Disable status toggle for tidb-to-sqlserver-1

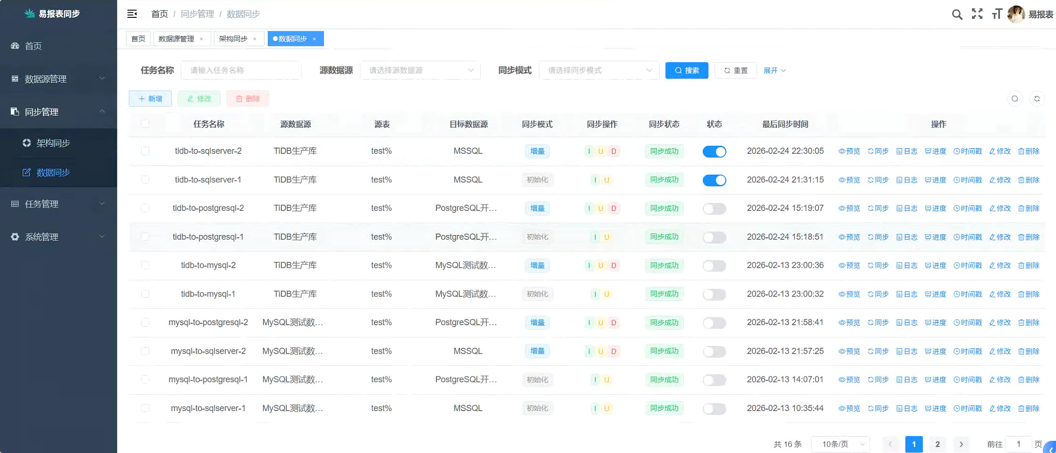715,179
